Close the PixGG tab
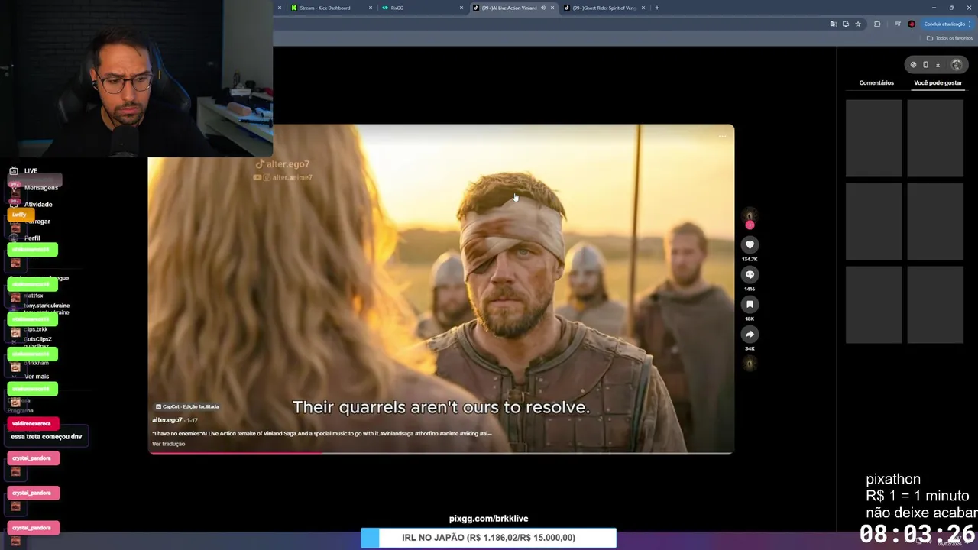 click(461, 8)
